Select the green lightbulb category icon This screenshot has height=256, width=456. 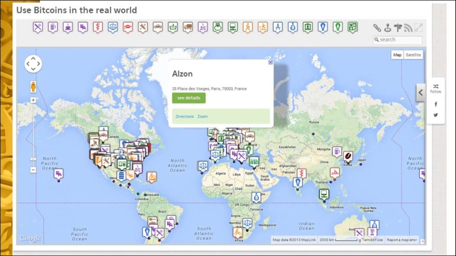pos(338,27)
